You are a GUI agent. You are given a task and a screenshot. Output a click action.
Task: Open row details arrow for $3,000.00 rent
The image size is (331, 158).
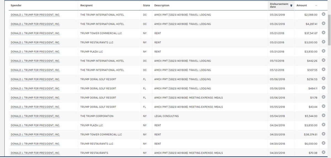pyautogui.click(x=324, y=42)
